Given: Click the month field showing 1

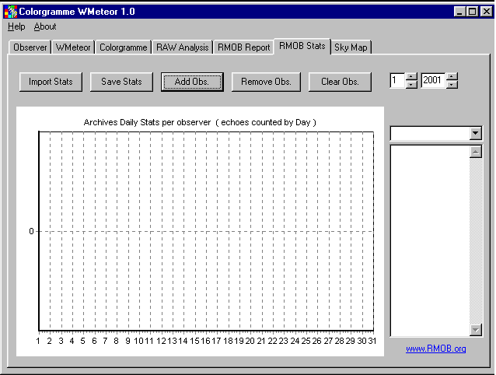Looking at the screenshot, I should click(x=397, y=80).
